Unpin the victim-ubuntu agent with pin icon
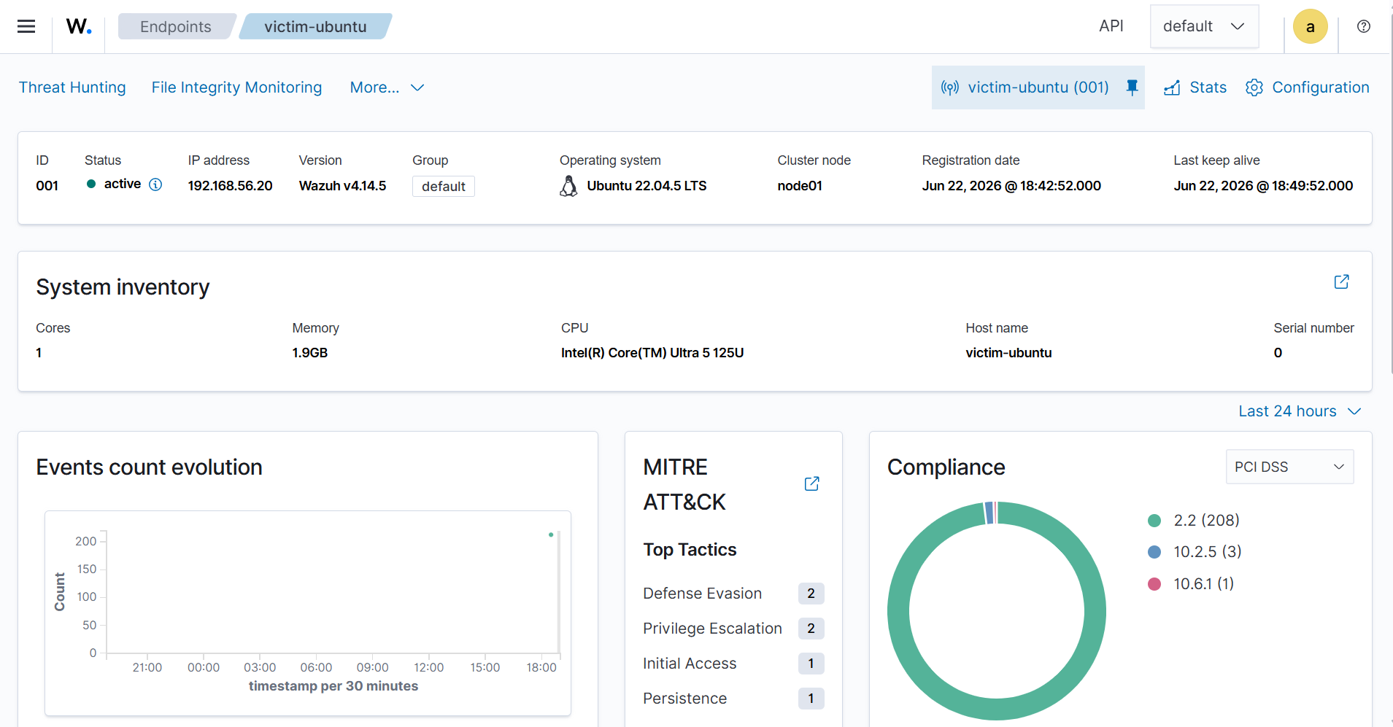 1132,88
